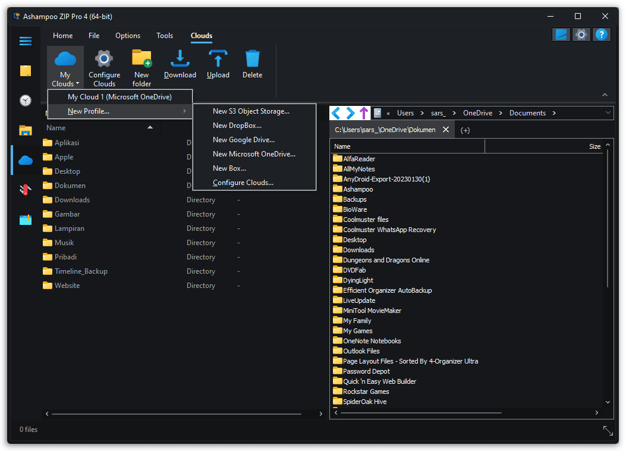Click the right pane horizontal scrollbar
Screen dimensions: 626x451
[x=421, y=413]
